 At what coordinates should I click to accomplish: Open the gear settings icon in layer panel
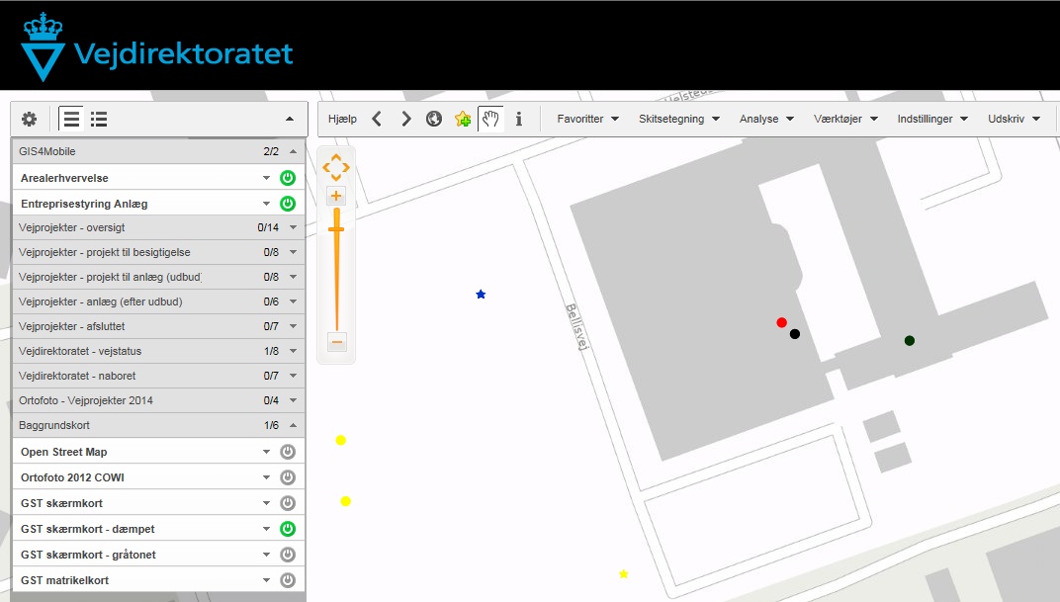(29, 120)
